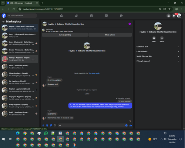Open the account profile picture menu

pyautogui.click(x=179, y=16)
